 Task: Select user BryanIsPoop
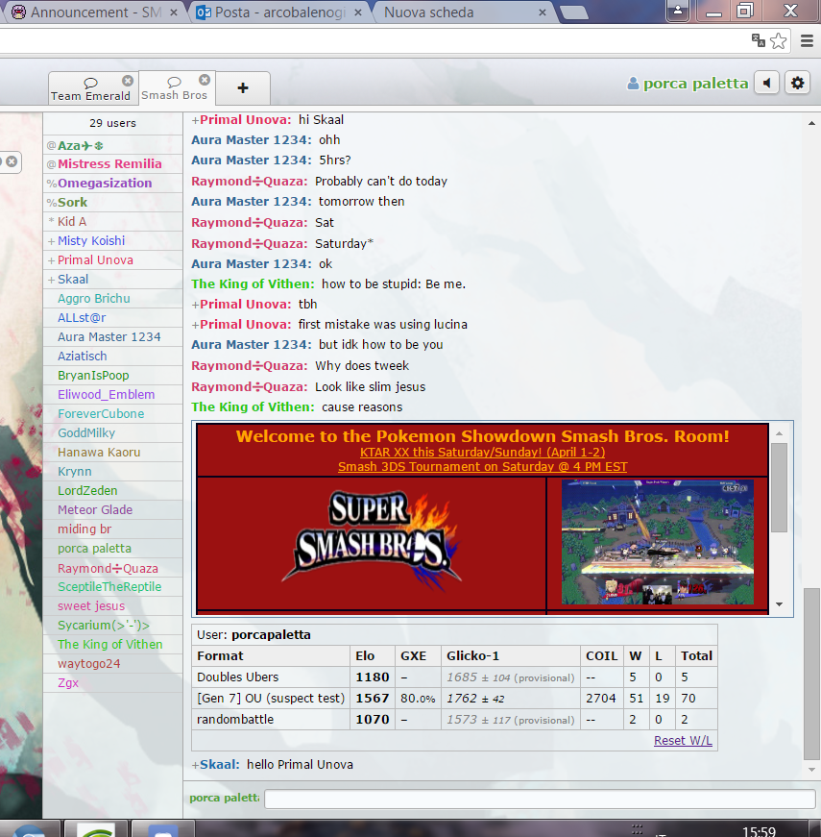112,376
